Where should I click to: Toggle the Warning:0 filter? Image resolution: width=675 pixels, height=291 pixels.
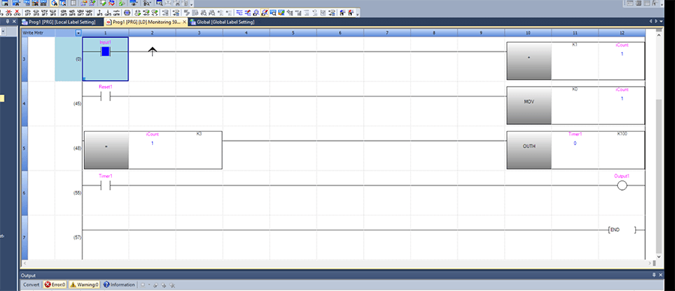point(84,284)
